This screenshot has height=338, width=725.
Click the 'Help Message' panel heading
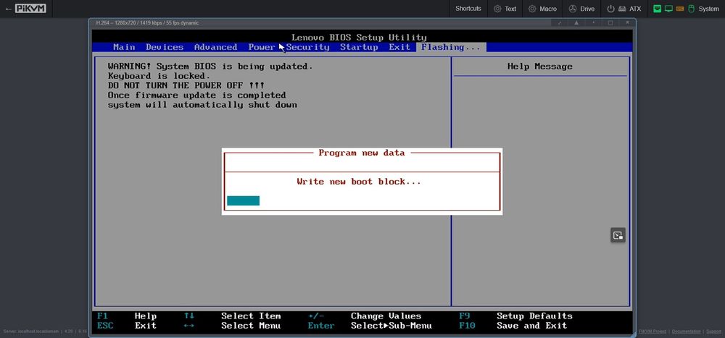539,67
